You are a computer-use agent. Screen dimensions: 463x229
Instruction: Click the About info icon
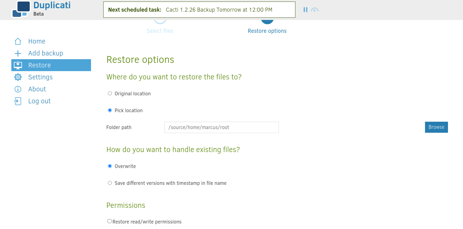click(18, 89)
